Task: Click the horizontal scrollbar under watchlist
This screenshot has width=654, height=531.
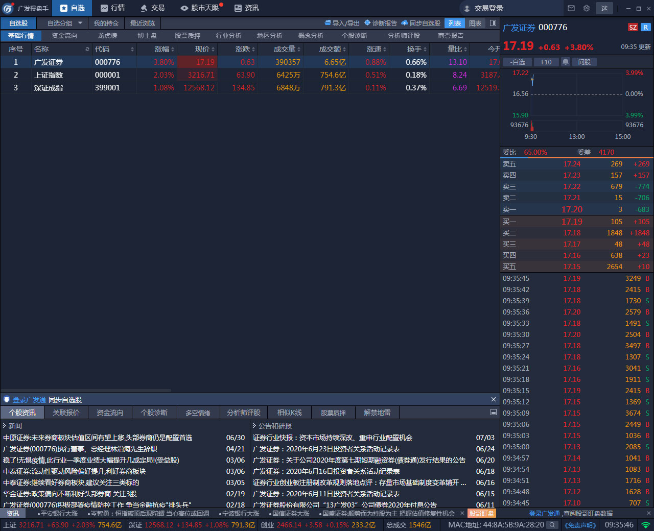Action: coord(86,391)
